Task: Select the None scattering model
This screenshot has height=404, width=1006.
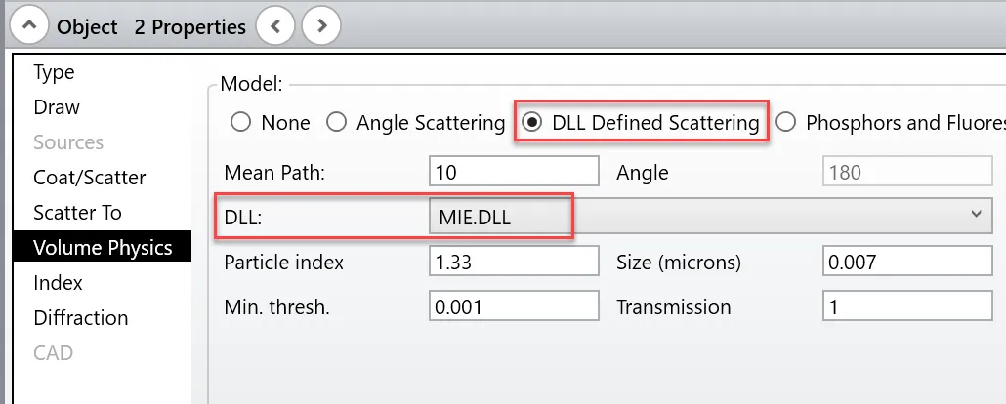Action: point(240,123)
